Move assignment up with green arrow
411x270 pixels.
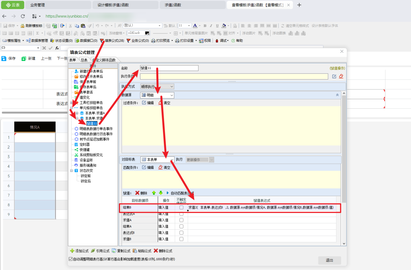click(154, 193)
